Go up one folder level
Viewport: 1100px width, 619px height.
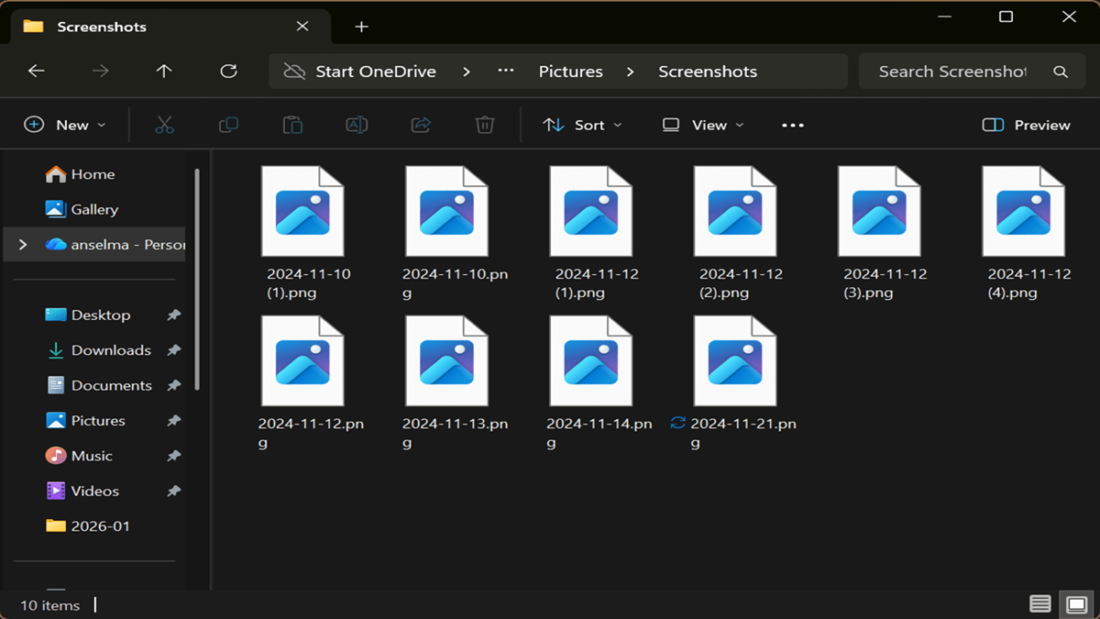(x=164, y=72)
